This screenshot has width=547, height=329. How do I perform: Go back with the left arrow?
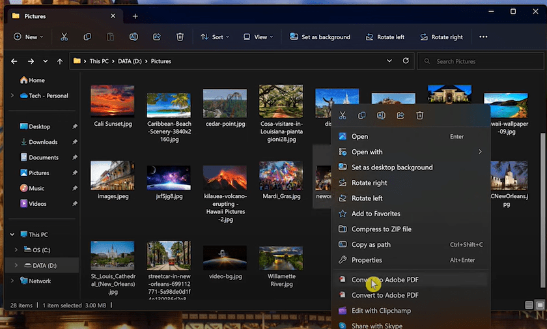[x=14, y=61]
